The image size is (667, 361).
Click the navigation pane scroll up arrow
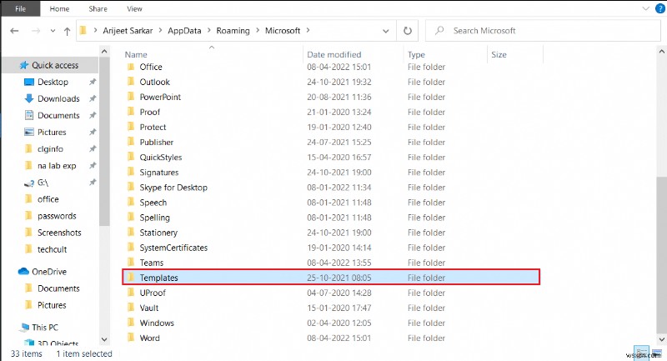point(104,52)
